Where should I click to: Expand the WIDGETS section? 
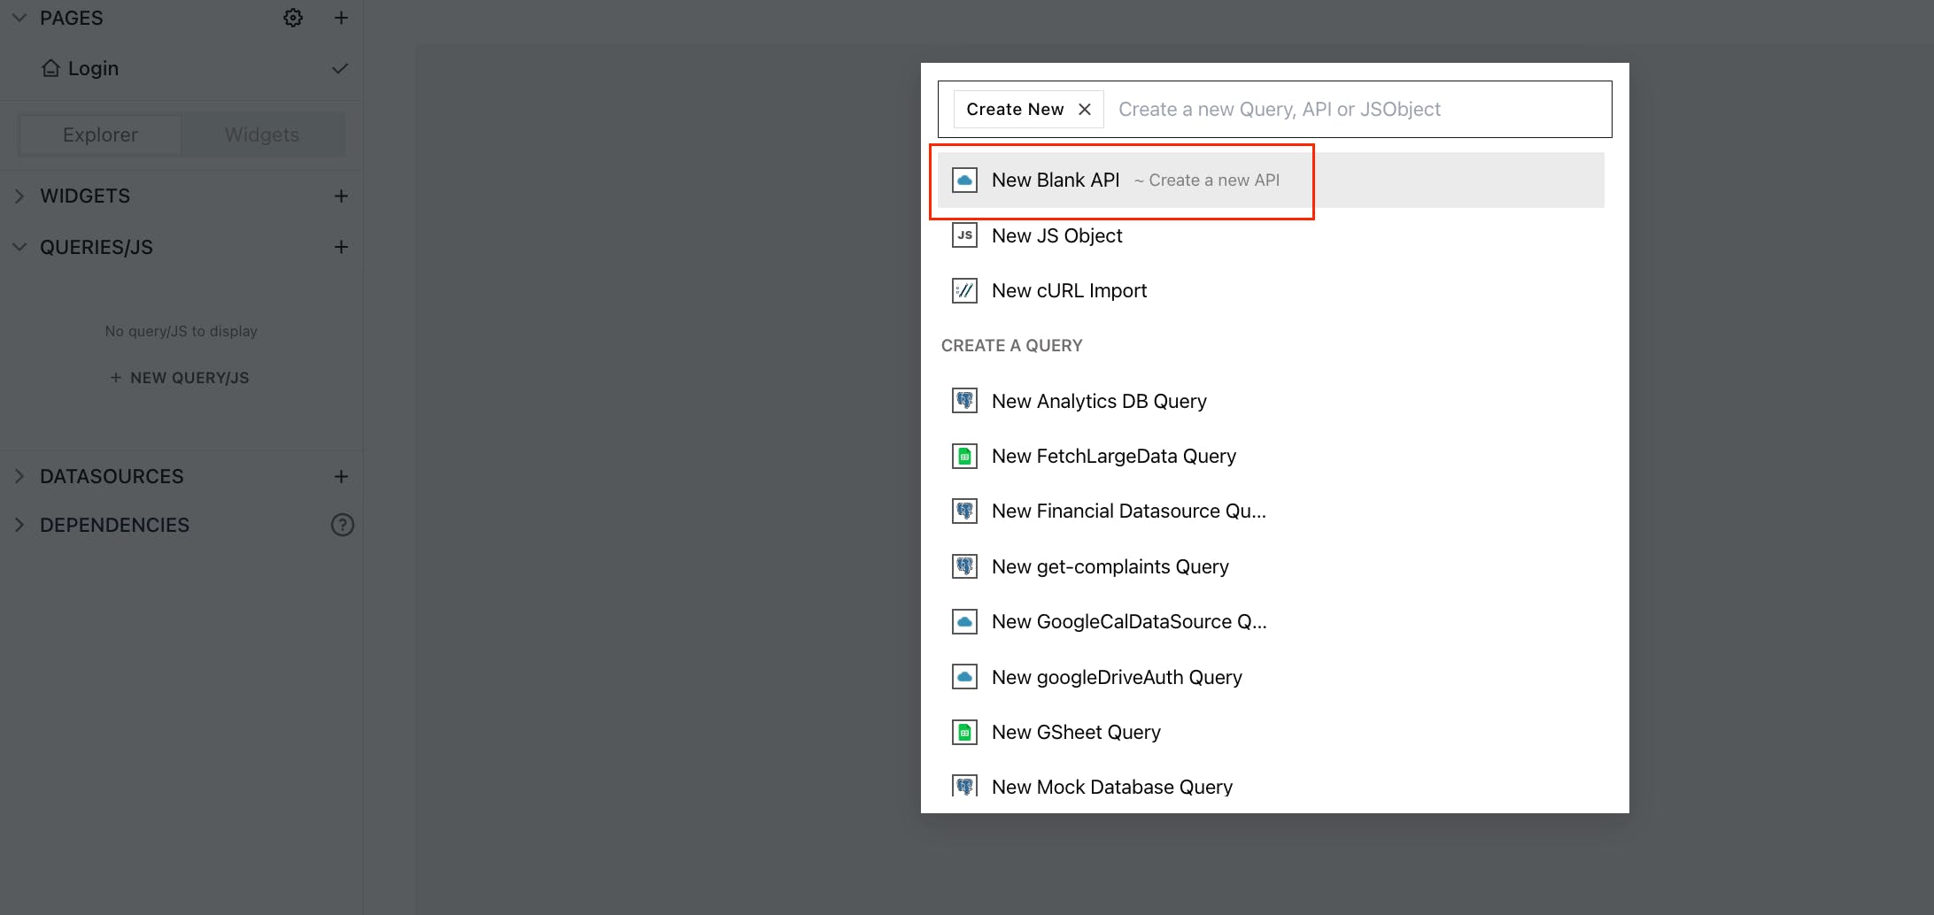click(x=19, y=196)
